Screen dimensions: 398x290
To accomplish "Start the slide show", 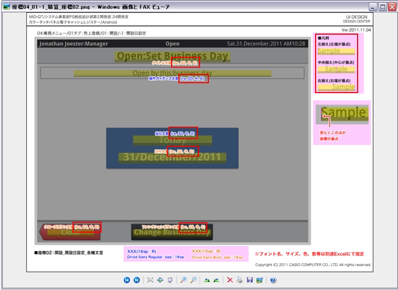I will pos(170,280).
